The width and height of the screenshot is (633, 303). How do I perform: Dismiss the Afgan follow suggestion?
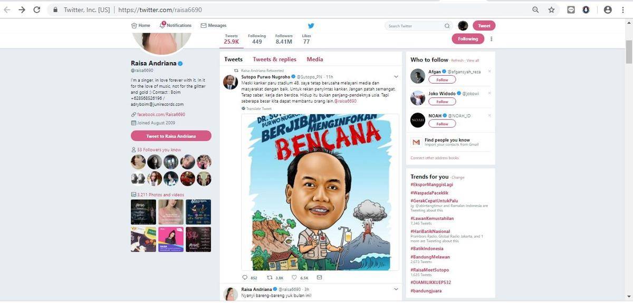point(489,72)
